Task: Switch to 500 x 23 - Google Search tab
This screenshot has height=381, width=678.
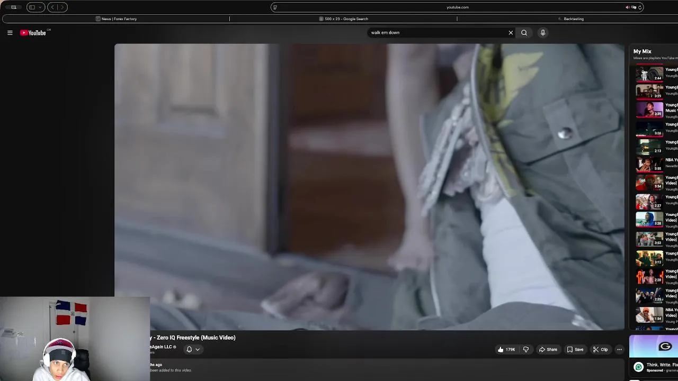Action: click(x=343, y=19)
